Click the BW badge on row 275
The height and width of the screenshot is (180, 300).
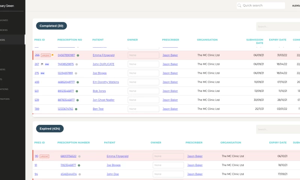click(x=42, y=73)
